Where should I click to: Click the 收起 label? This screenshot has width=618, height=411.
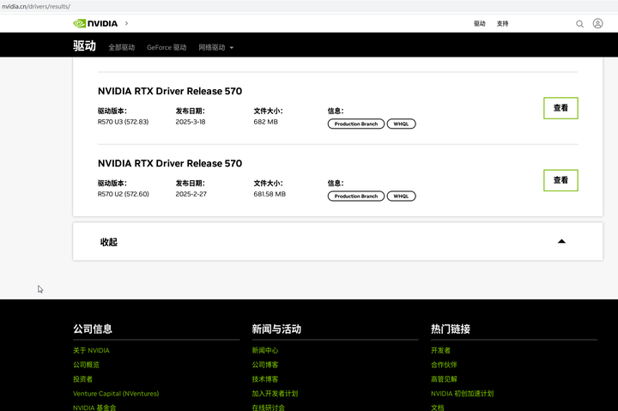point(109,242)
